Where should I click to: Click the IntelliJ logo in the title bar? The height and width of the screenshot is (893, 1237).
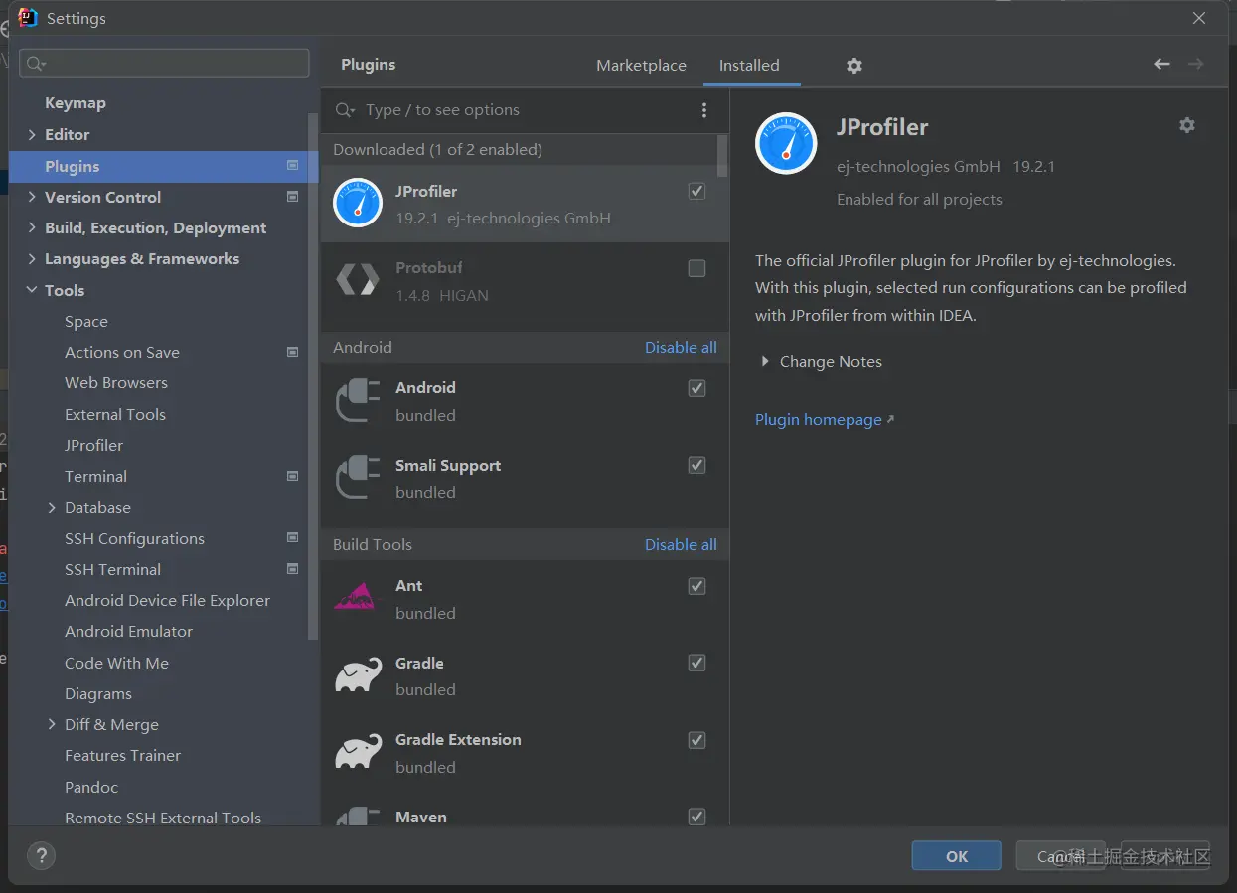(x=28, y=18)
